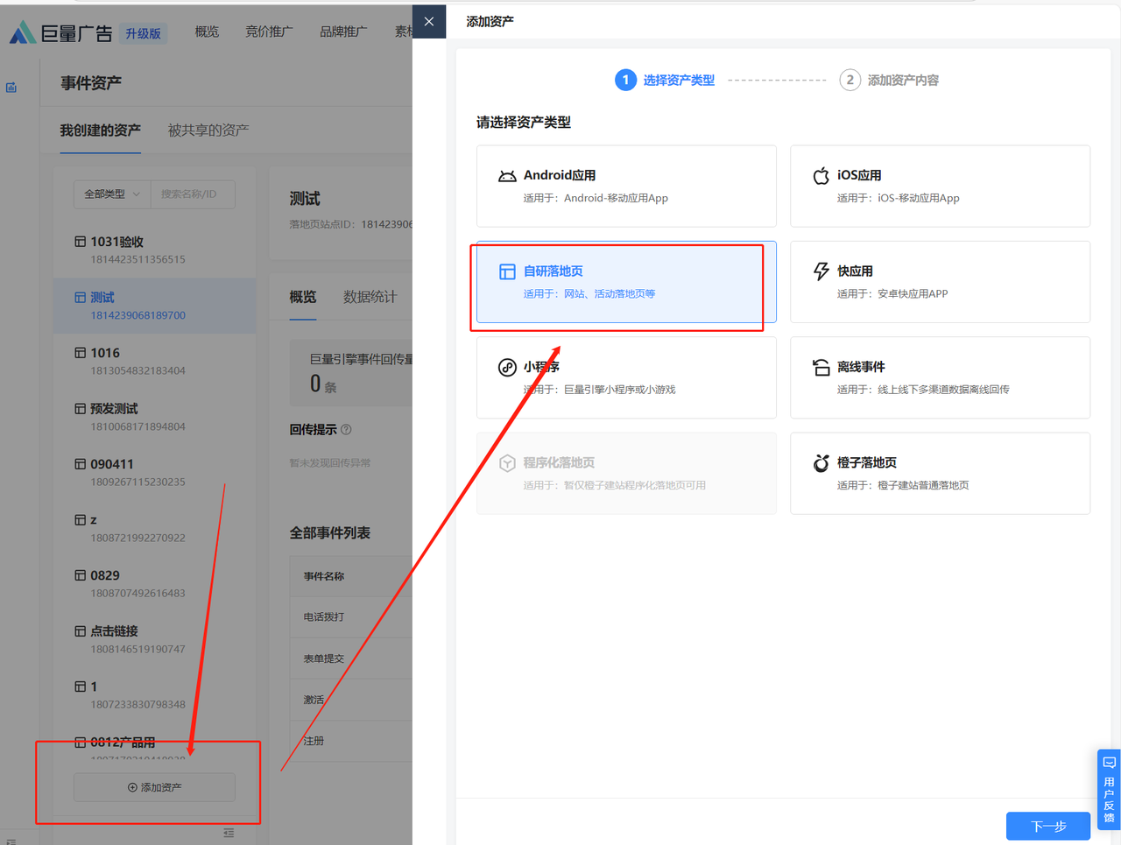
Task: Click the iOS Apple logo icon
Action: point(821,176)
